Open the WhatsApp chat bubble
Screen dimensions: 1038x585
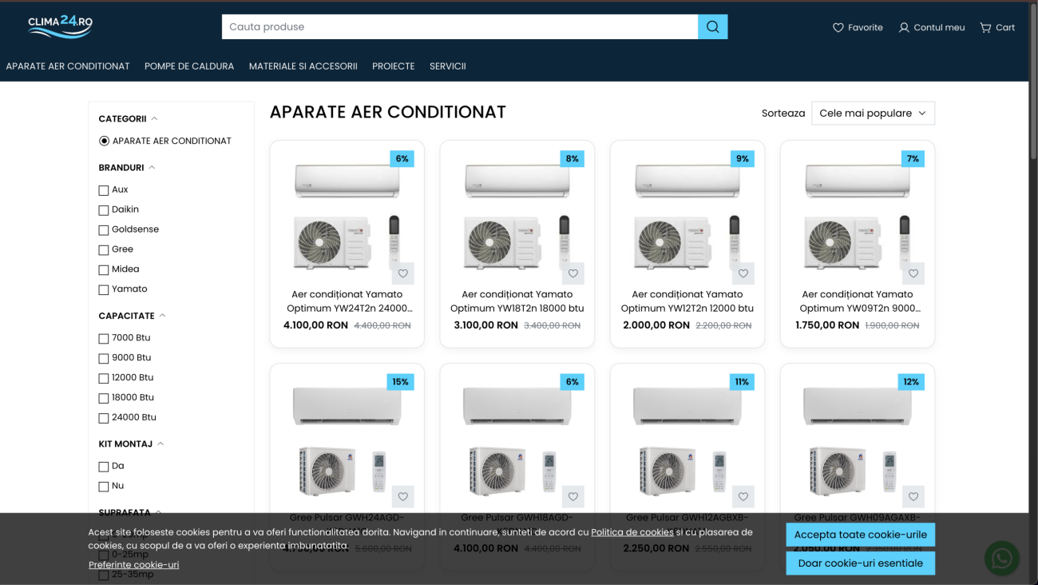(x=1001, y=558)
